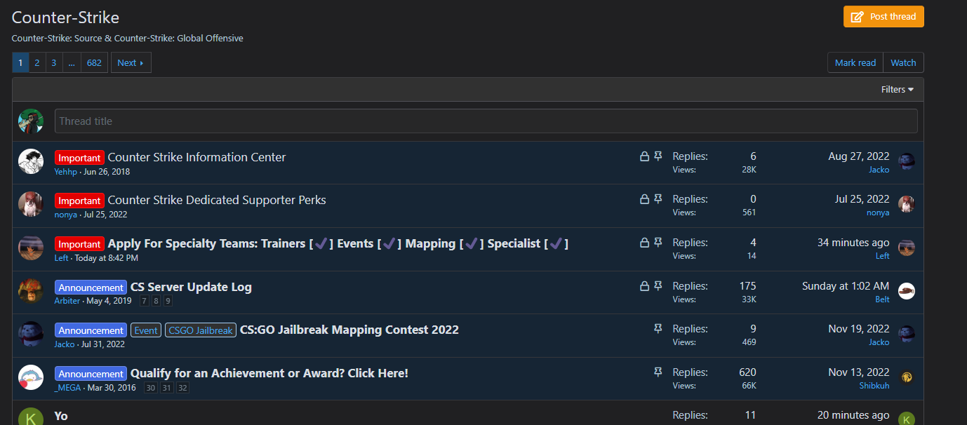Go to page 32 of Achievement thread
The image size is (967, 425).
coord(182,388)
